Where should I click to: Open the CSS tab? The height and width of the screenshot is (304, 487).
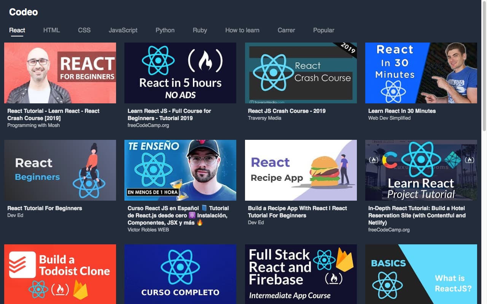point(84,30)
